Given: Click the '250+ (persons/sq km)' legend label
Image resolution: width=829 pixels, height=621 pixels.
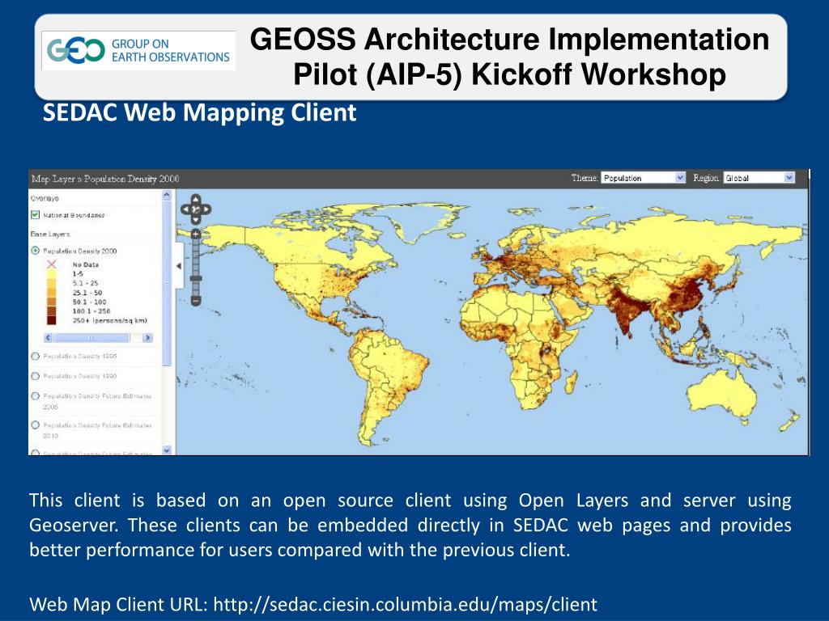Looking at the screenshot, I should pos(109,320).
